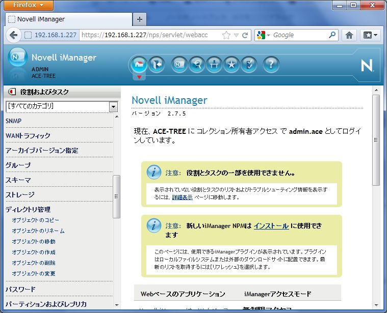Screen dimensions: 387x313
Task: Open オブジェクトのリネーム task
Action: [38, 231]
